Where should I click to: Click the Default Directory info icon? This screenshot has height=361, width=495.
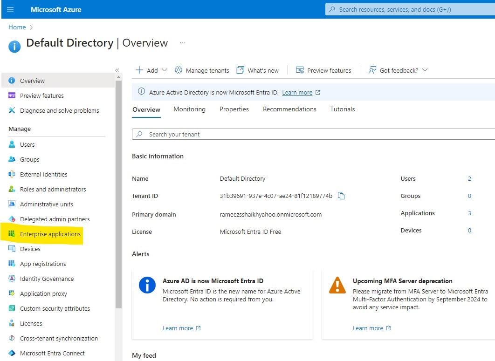14,47
